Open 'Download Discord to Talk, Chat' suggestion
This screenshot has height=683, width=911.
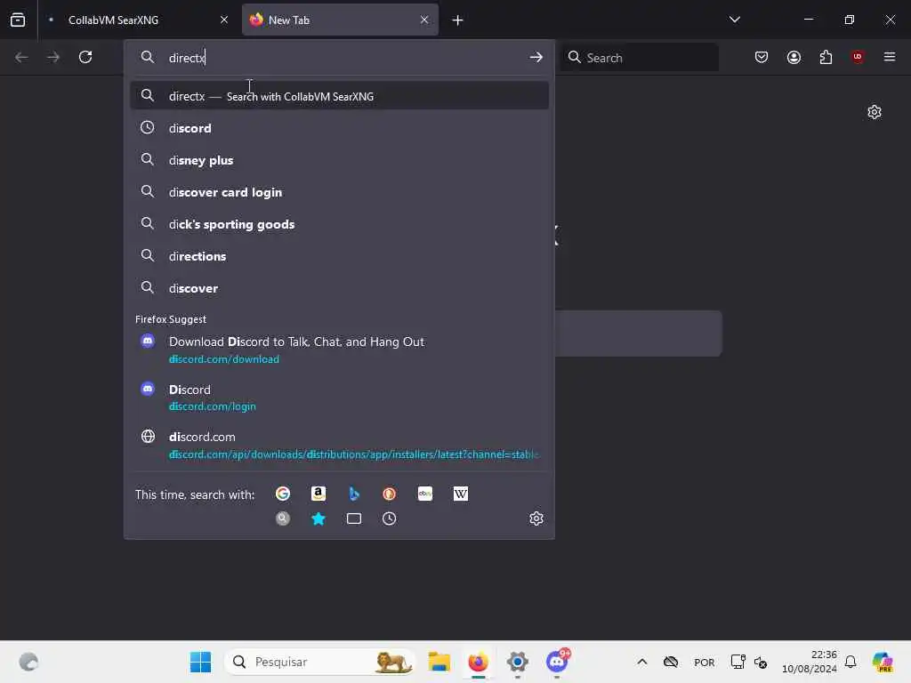pyautogui.click(x=339, y=350)
